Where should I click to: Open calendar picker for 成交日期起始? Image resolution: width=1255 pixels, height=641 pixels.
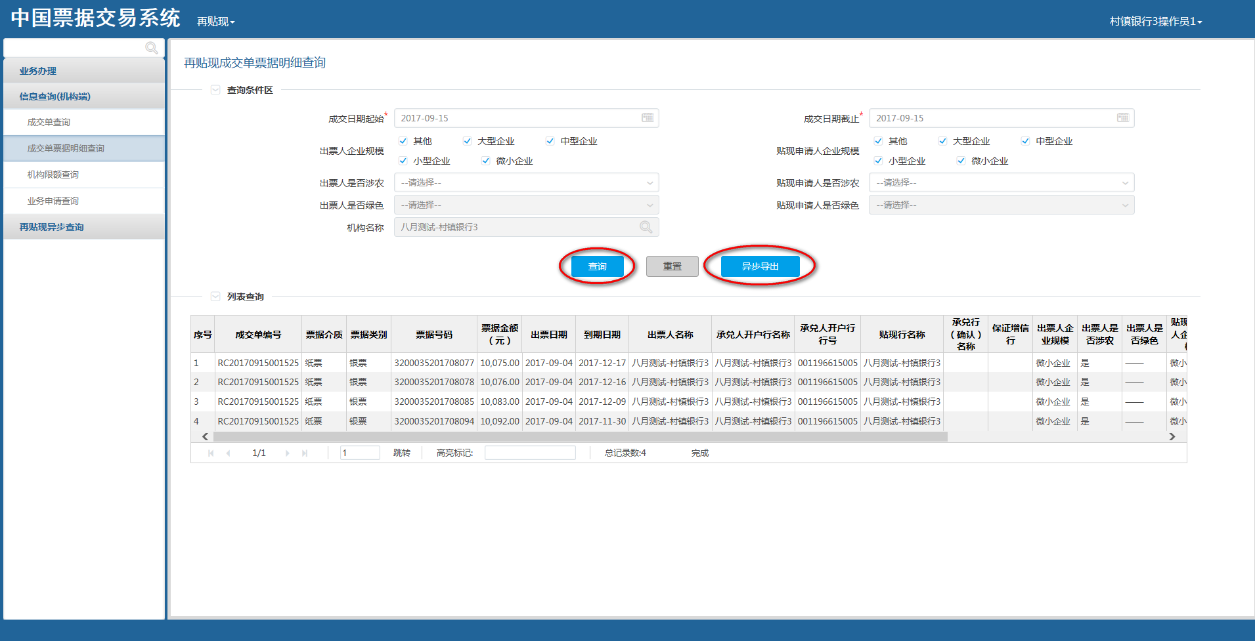coord(648,118)
